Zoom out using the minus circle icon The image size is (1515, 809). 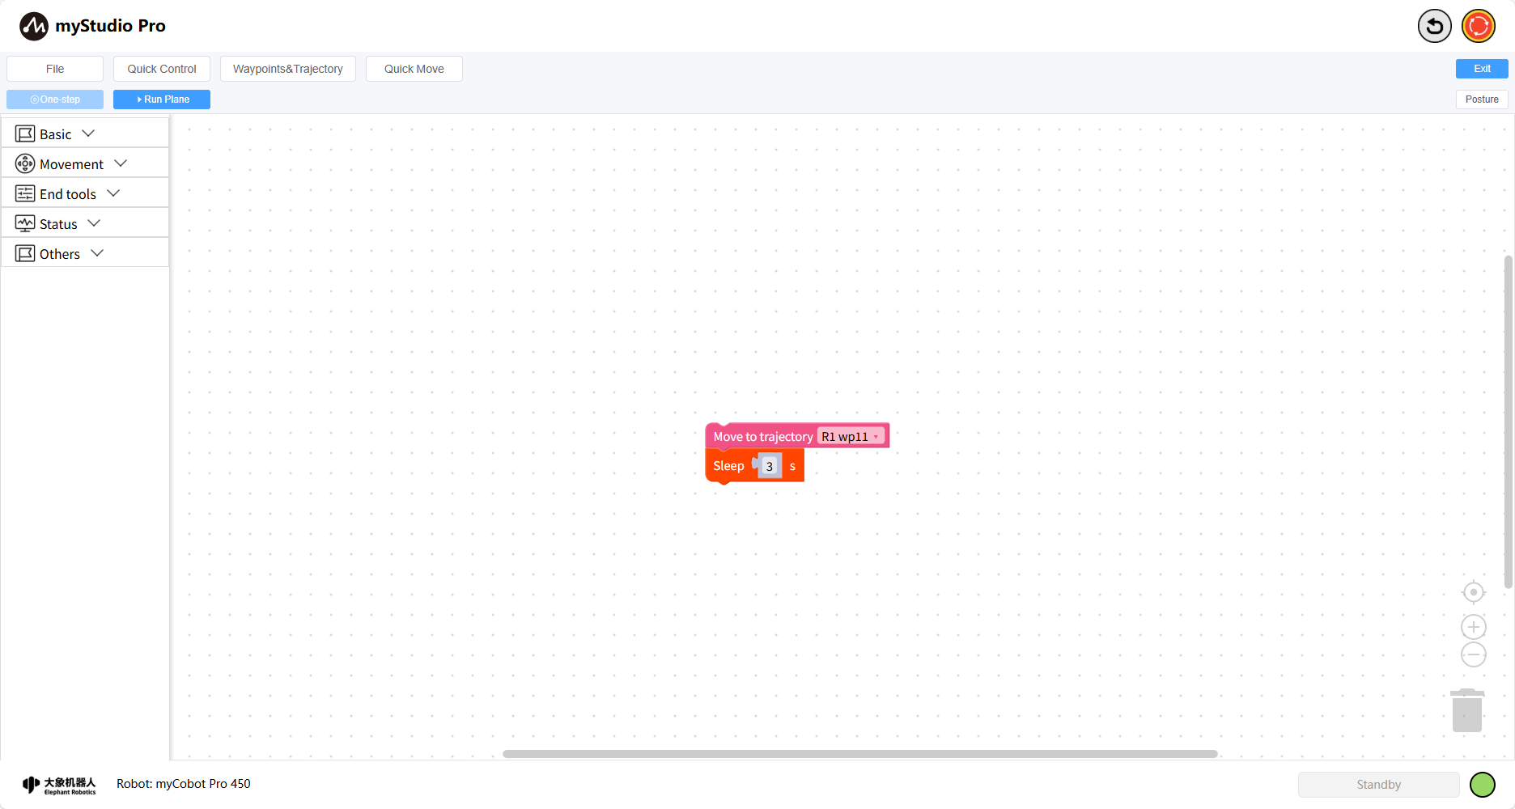tap(1473, 654)
